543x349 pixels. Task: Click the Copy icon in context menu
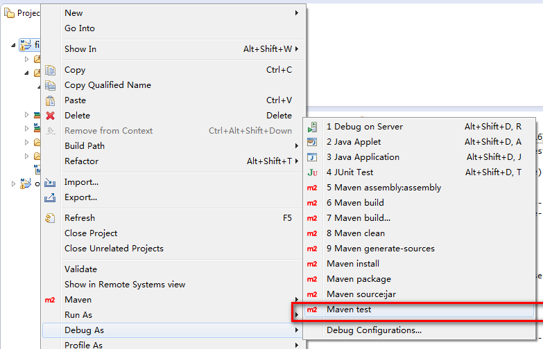coord(50,70)
